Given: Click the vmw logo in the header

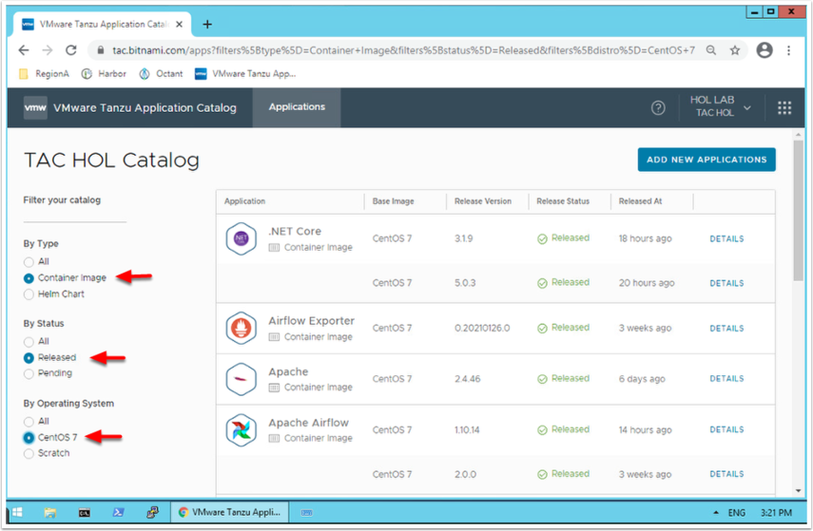Looking at the screenshot, I should point(35,107).
